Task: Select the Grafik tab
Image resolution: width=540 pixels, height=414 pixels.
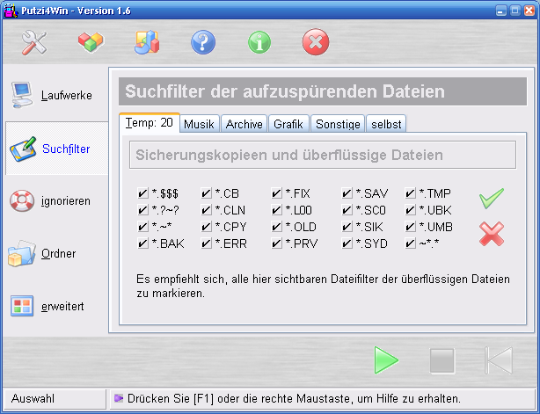Action: point(288,124)
